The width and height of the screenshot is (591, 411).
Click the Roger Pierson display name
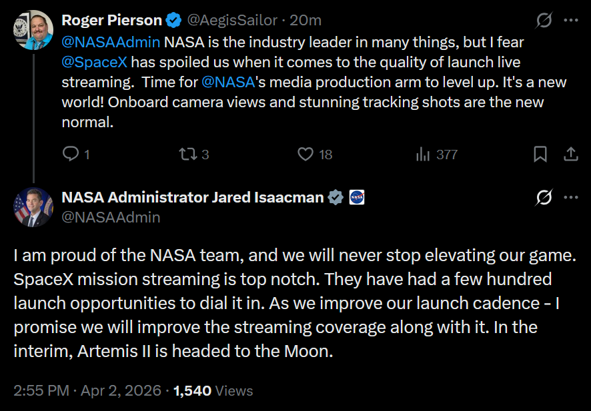[112, 21]
